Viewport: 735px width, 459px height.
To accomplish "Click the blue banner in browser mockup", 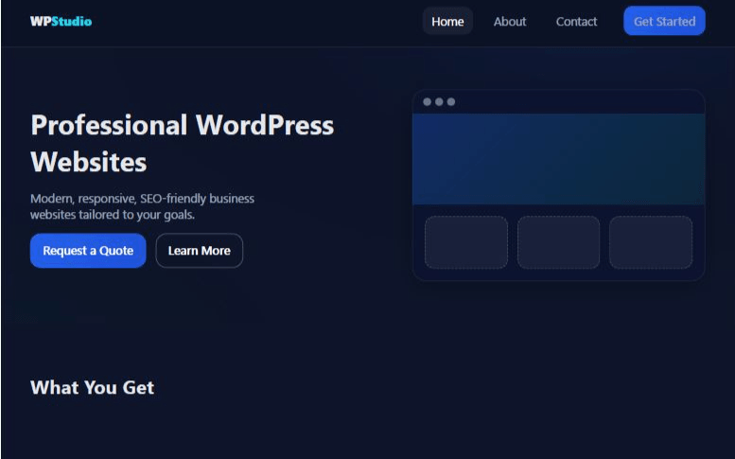I will (558, 159).
